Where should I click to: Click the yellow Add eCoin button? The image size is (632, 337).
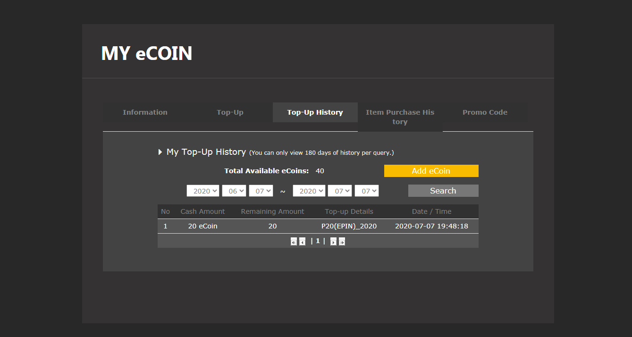[431, 171]
